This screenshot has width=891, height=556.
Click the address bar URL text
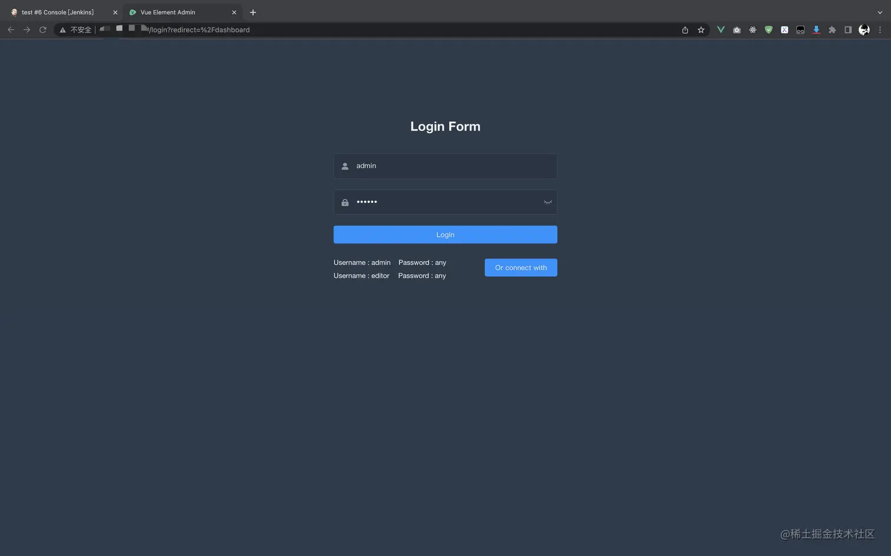tap(198, 30)
